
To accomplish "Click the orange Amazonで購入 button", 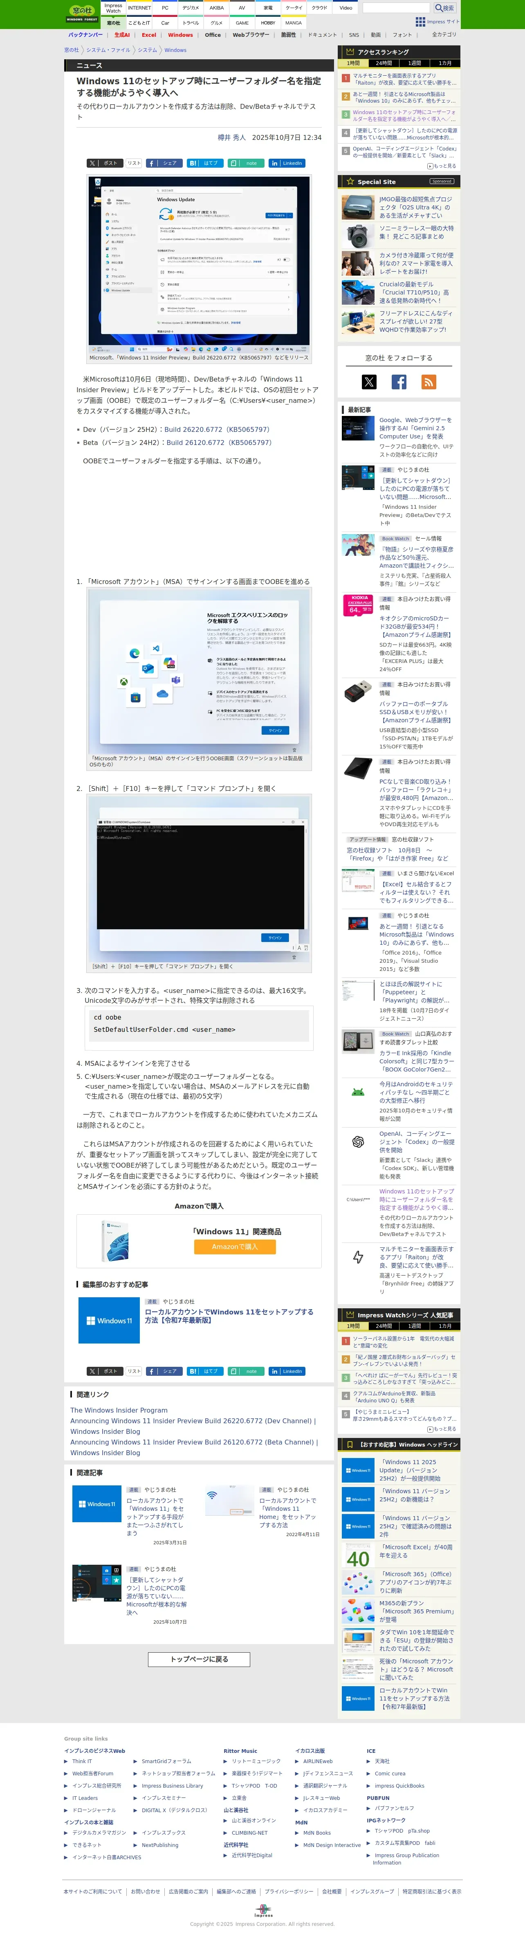I will [x=234, y=1246].
